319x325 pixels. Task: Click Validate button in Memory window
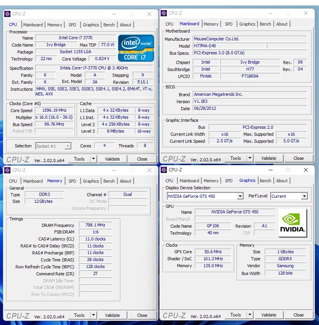coord(112,315)
